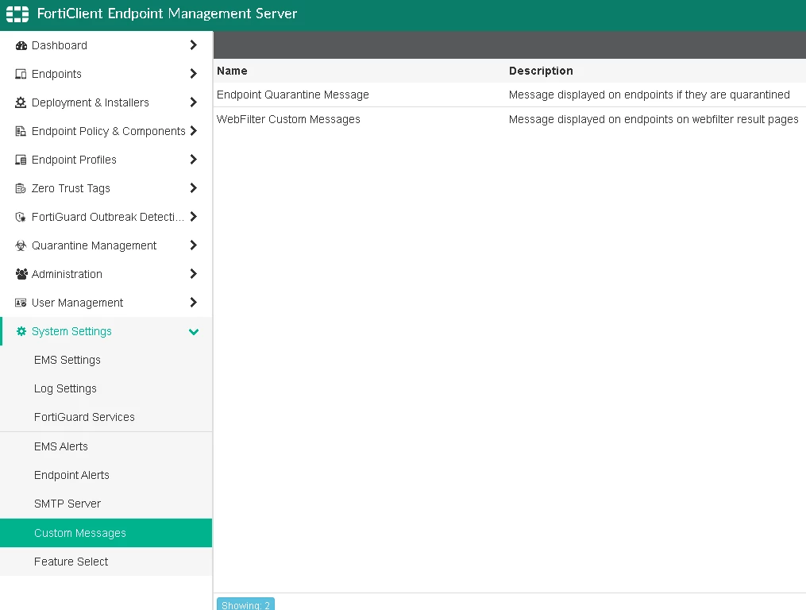
Task: Open the WebFilter Custom Messages row
Action: (x=509, y=119)
